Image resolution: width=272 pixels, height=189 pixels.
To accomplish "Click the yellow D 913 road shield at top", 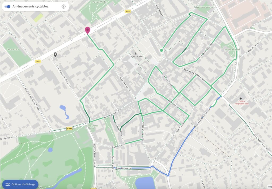I will (x=128, y=11).
